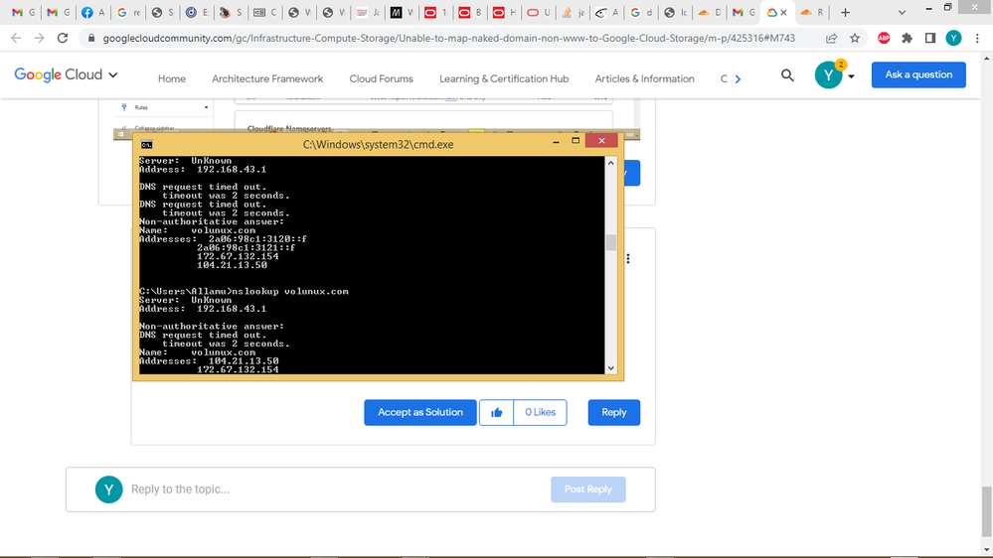The width and height of the screenshot is (993, 558).
Task: Bookmark this page with the star icon
Action: pos(855,38)
